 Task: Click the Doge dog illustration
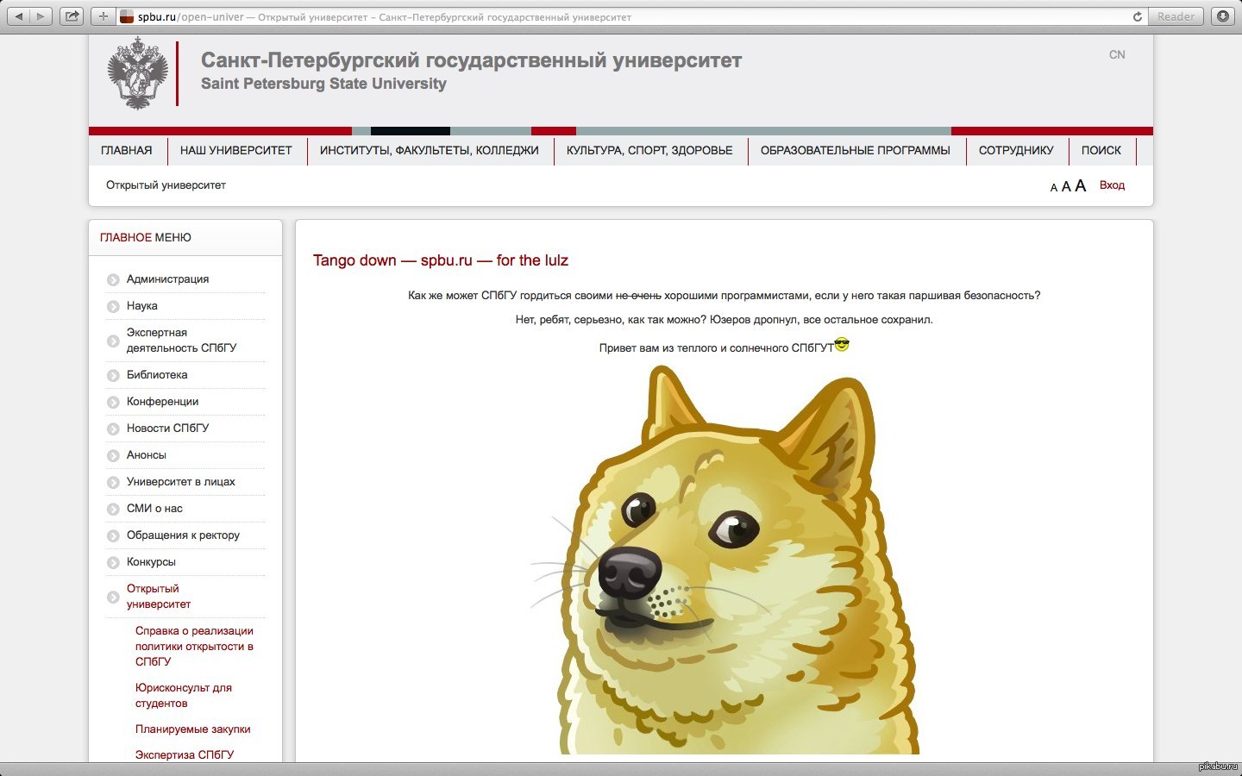723,560
